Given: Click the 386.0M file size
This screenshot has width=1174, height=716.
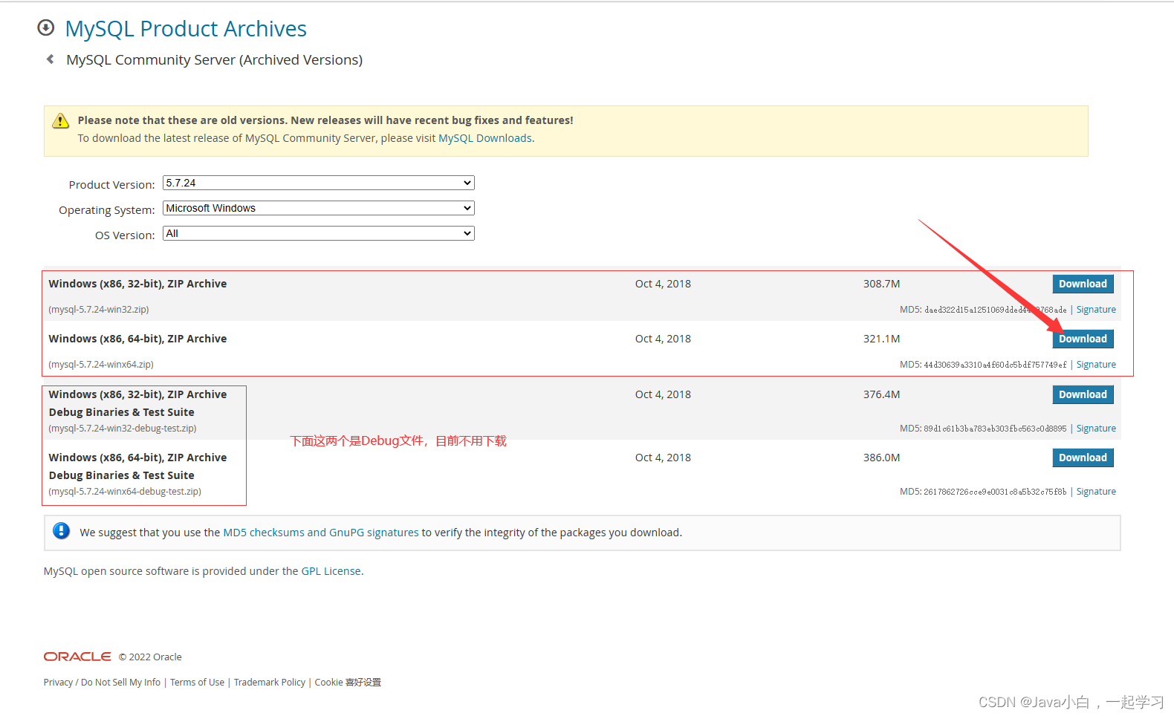Looking at the screenshot, I should 881,458.
